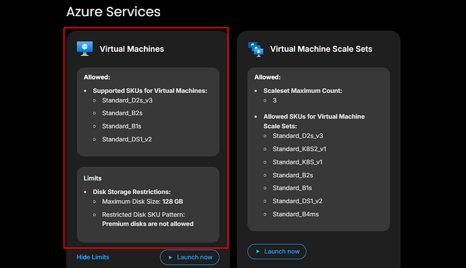This screenshot has width=466, height=268.
Task: Click Maximum Disk Size: 128 GB text
Action: pyautogui.click(x=143, y=201)
